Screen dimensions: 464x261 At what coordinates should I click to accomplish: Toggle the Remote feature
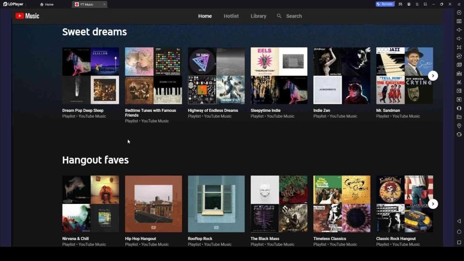tap(385, 4)
